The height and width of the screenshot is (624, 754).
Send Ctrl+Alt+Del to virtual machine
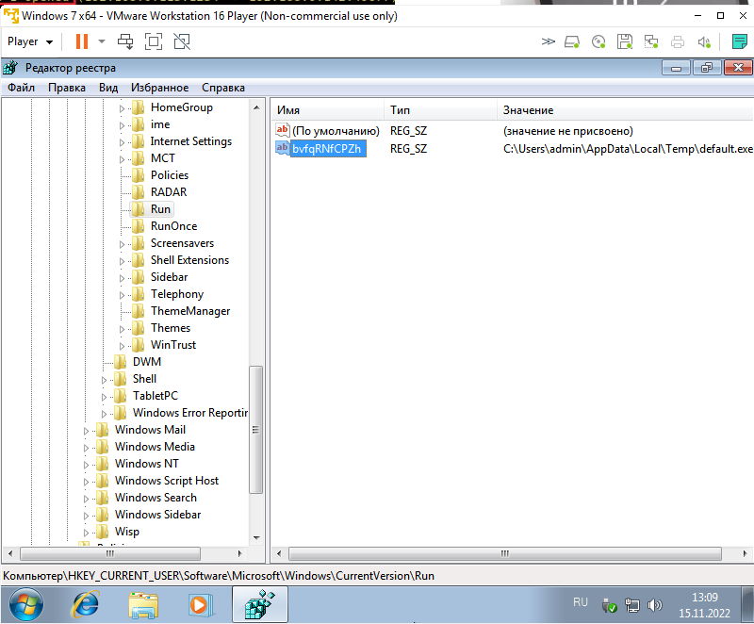point(125,41)
